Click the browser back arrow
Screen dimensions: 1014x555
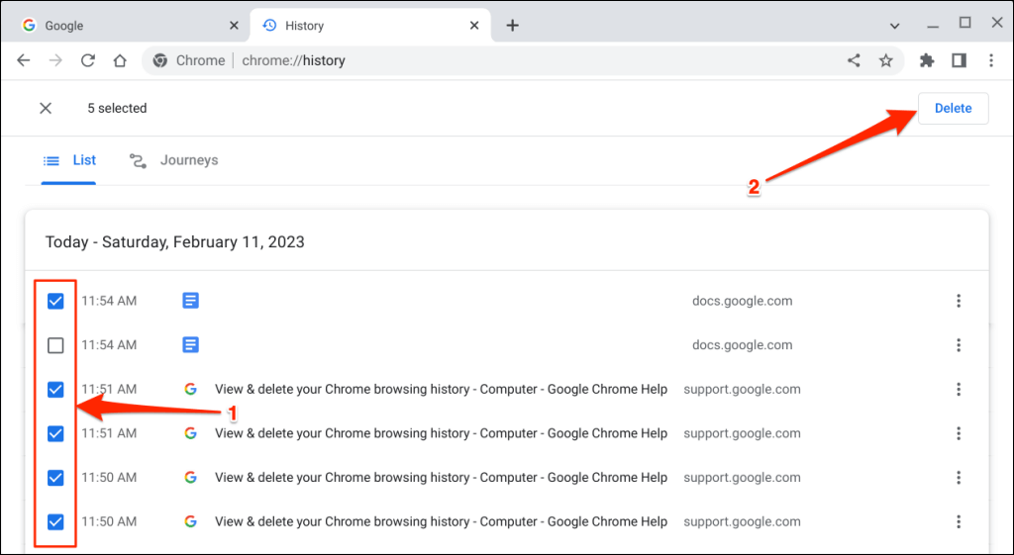pyautogui.click(x=24, y=60)
